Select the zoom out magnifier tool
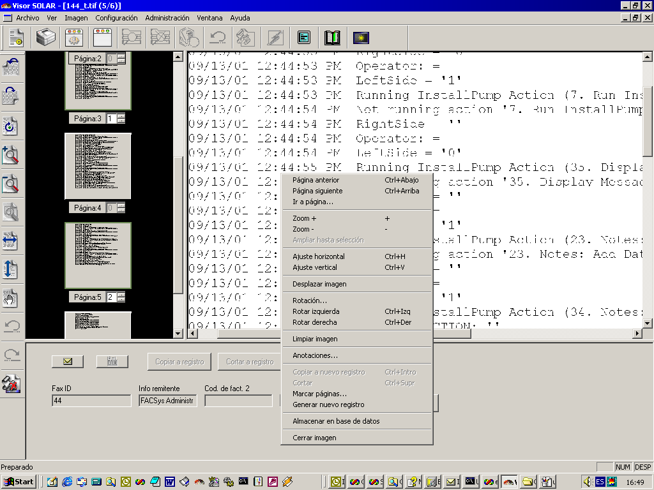 [11, 184]
